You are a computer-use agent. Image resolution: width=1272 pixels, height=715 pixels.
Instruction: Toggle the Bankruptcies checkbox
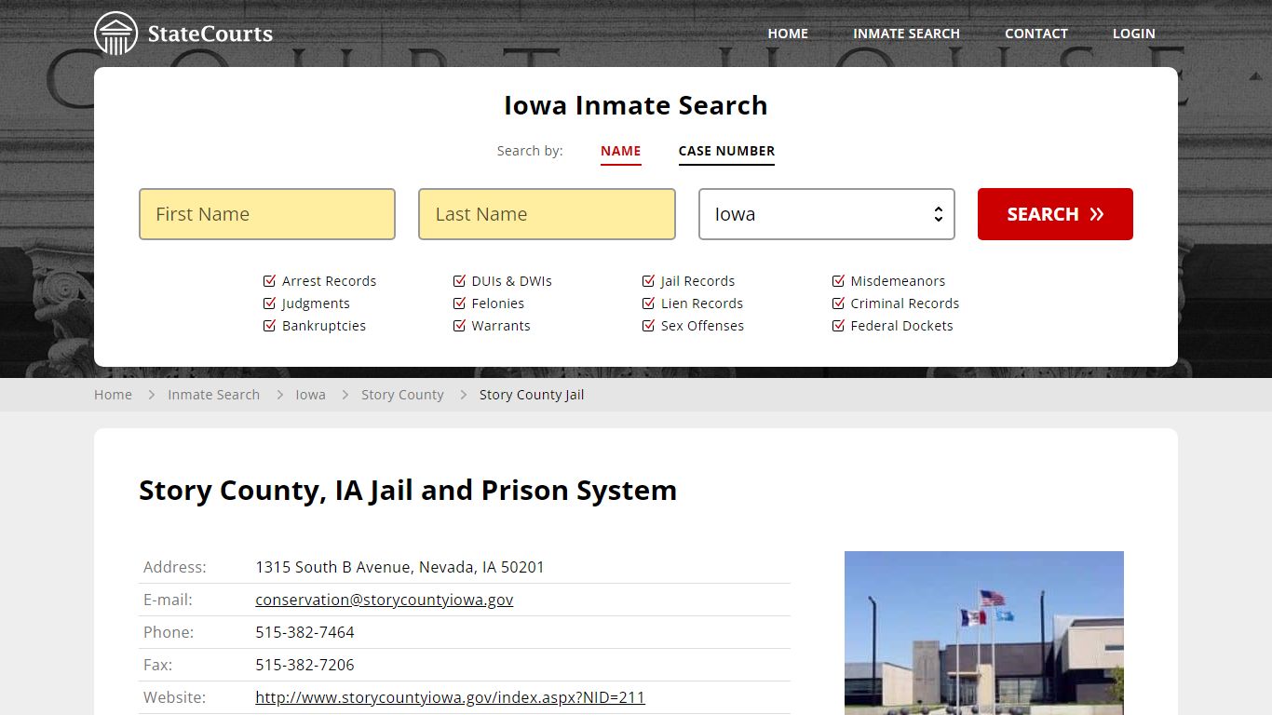(270, 326)
